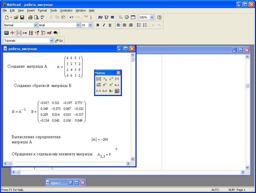Toggle Underline formatting
This screenshot has height=193, width=256.
tap(110, 25)
